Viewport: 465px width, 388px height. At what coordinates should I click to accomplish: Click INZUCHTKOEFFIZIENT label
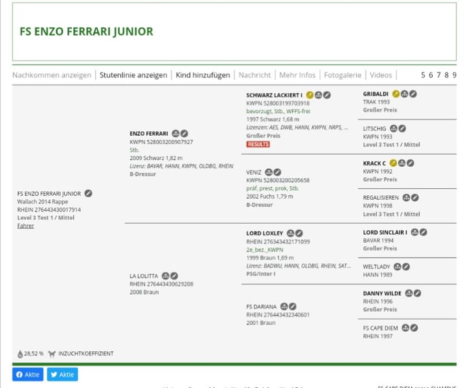86,354
